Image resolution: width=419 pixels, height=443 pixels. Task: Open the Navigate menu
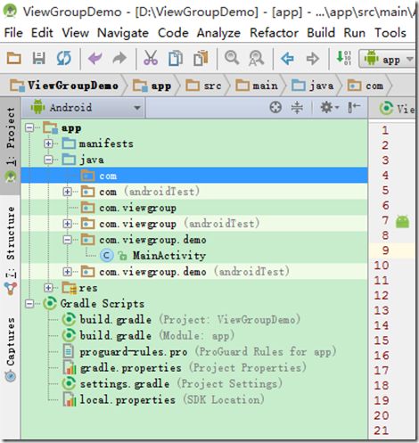[123, 33]
